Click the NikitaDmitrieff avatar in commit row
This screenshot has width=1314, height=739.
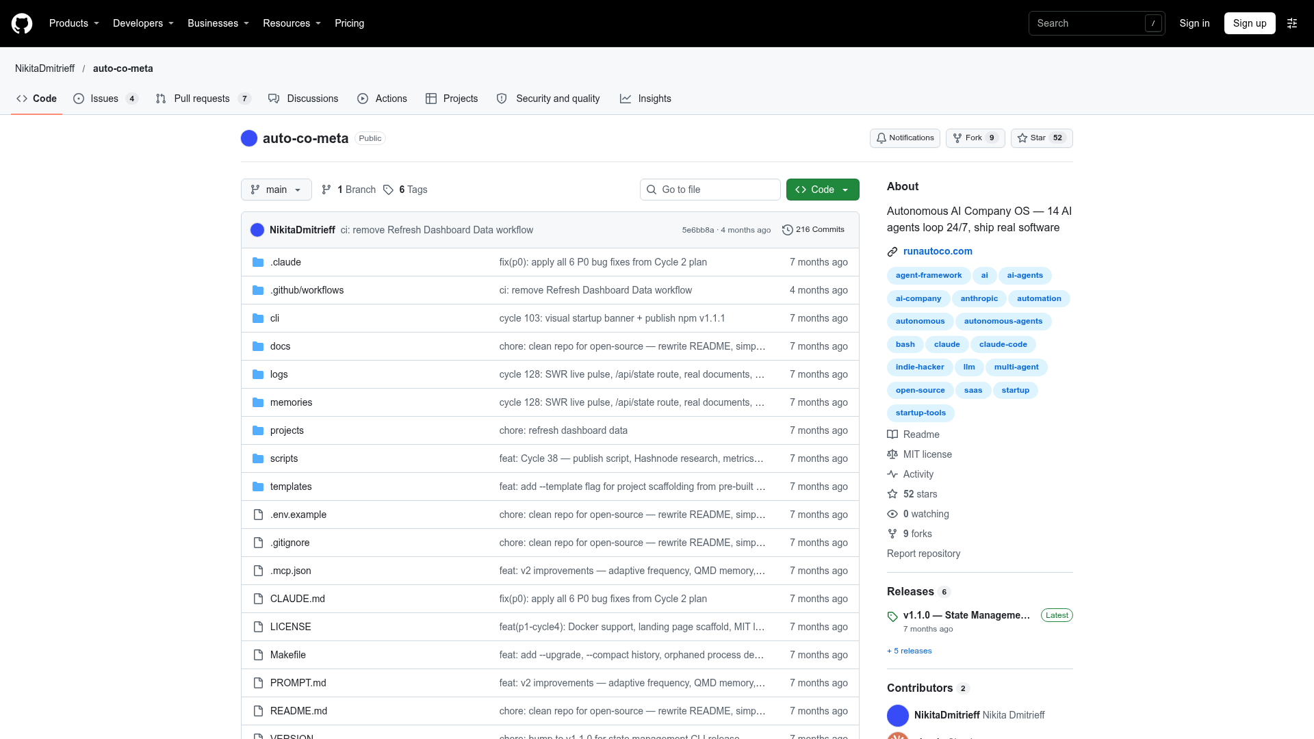pyautogui.click(x=257, y=230)
